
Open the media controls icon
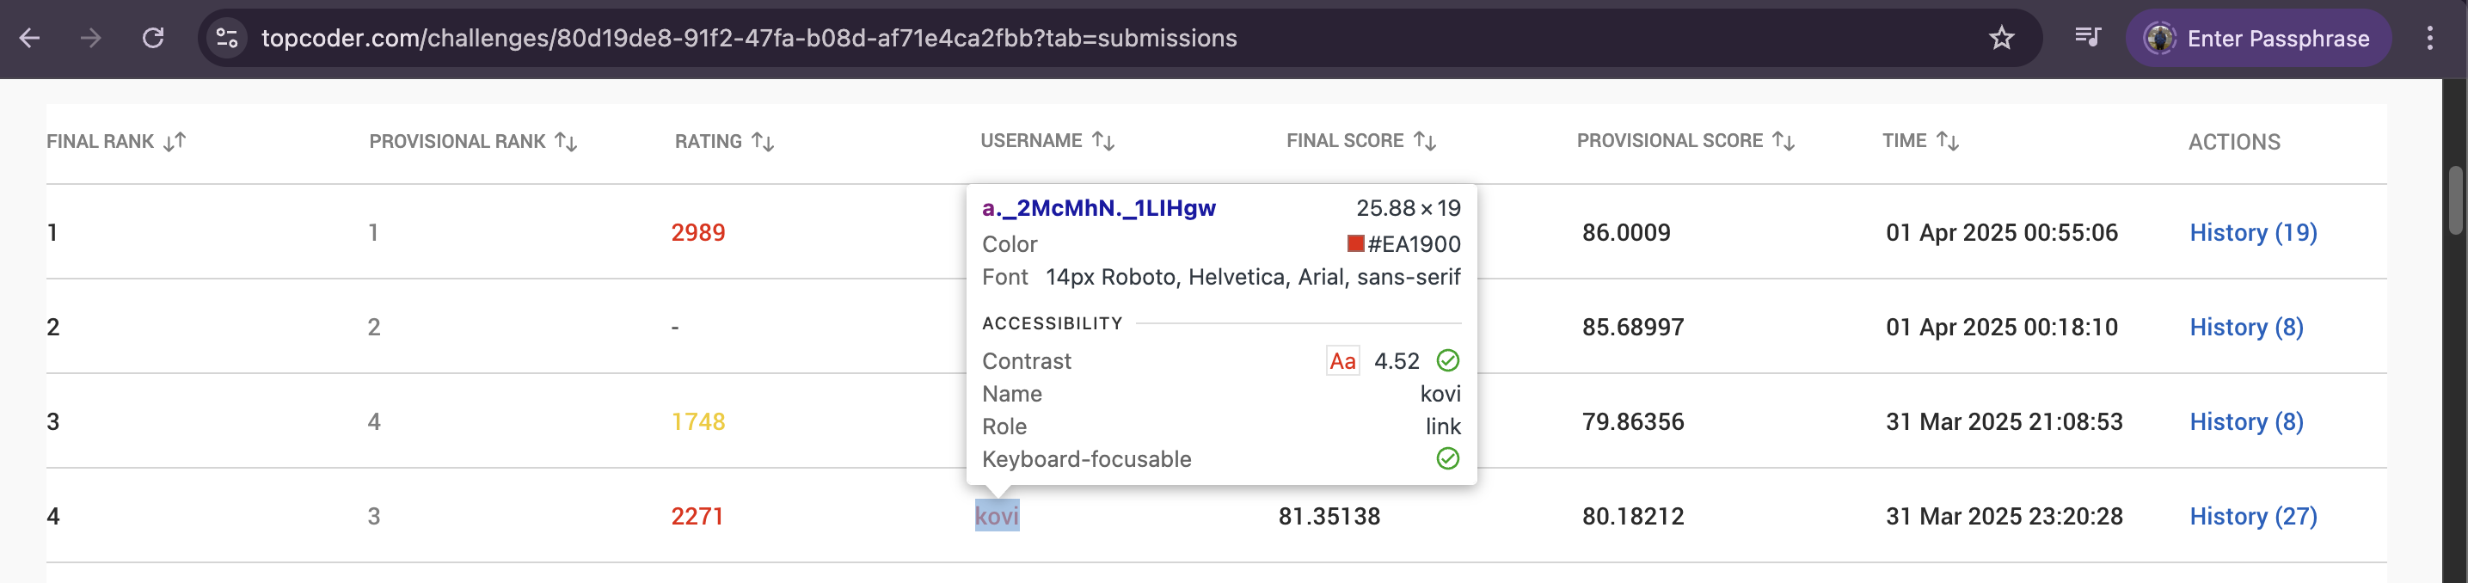coord(2088,39)
